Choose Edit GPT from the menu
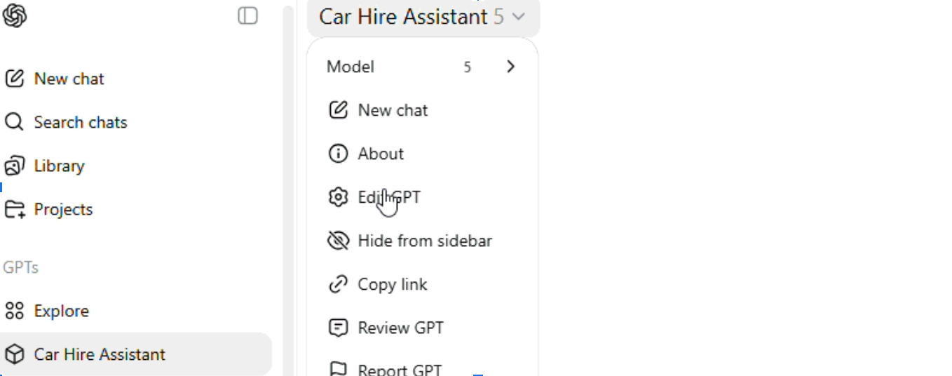The width and height of the screenshot is (952, 376). 423,197
